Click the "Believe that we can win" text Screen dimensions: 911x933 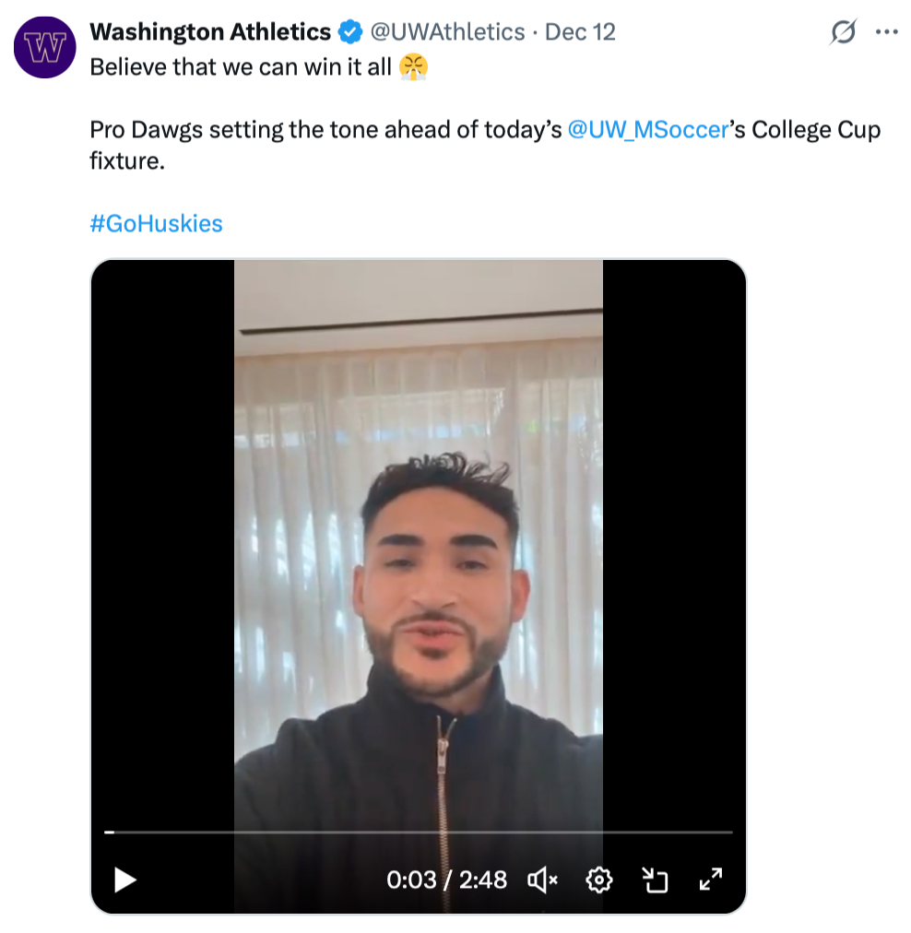241,67
